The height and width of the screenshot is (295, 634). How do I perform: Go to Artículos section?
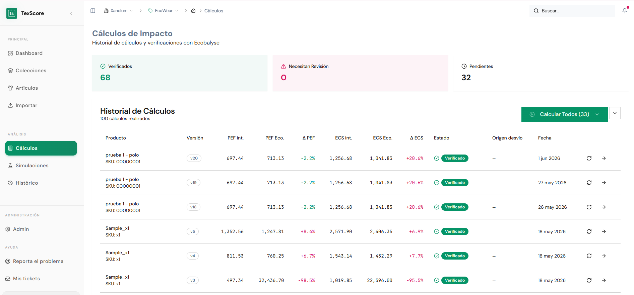[41, 88]
